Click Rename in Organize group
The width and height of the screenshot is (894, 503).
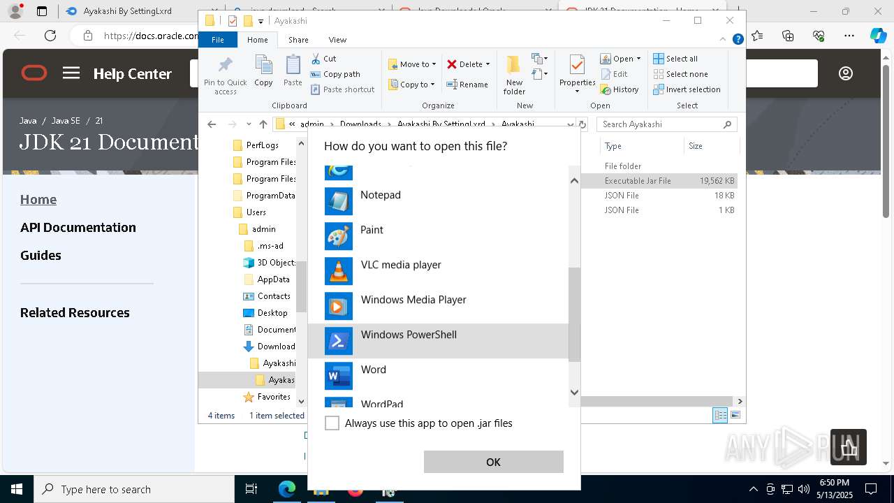point(467,85)
